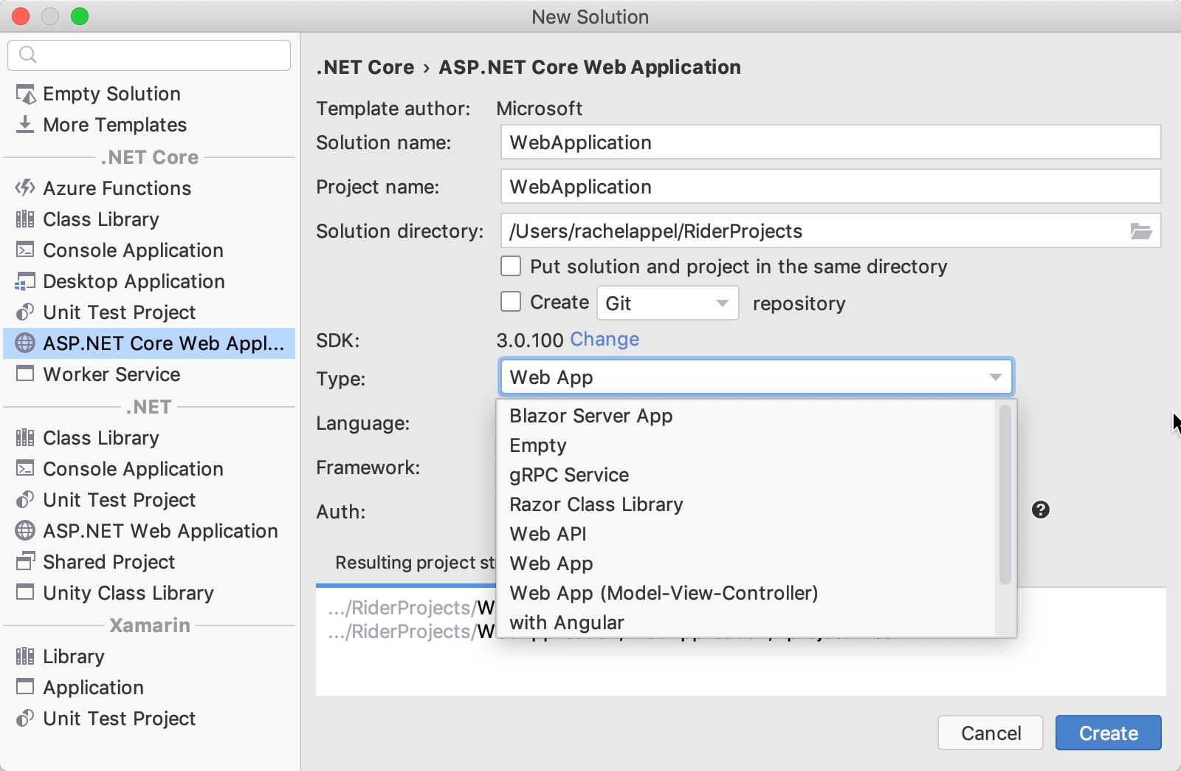Click the Worker Service icon
The image size is (1181, 771).
[x=25, y=374]
